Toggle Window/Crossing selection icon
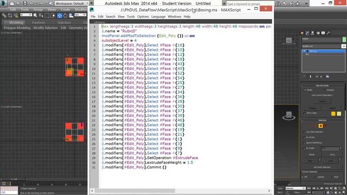The width and height of the screenshot is (347, 195). (53, 15)
